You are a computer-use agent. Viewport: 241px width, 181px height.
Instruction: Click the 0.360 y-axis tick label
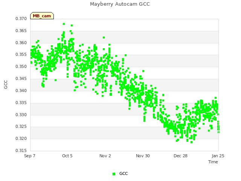click(21, 43)
